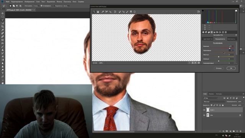Create a new group folder in Layers panel
This screenshot has width=245, height=138.
coord(234,131)
